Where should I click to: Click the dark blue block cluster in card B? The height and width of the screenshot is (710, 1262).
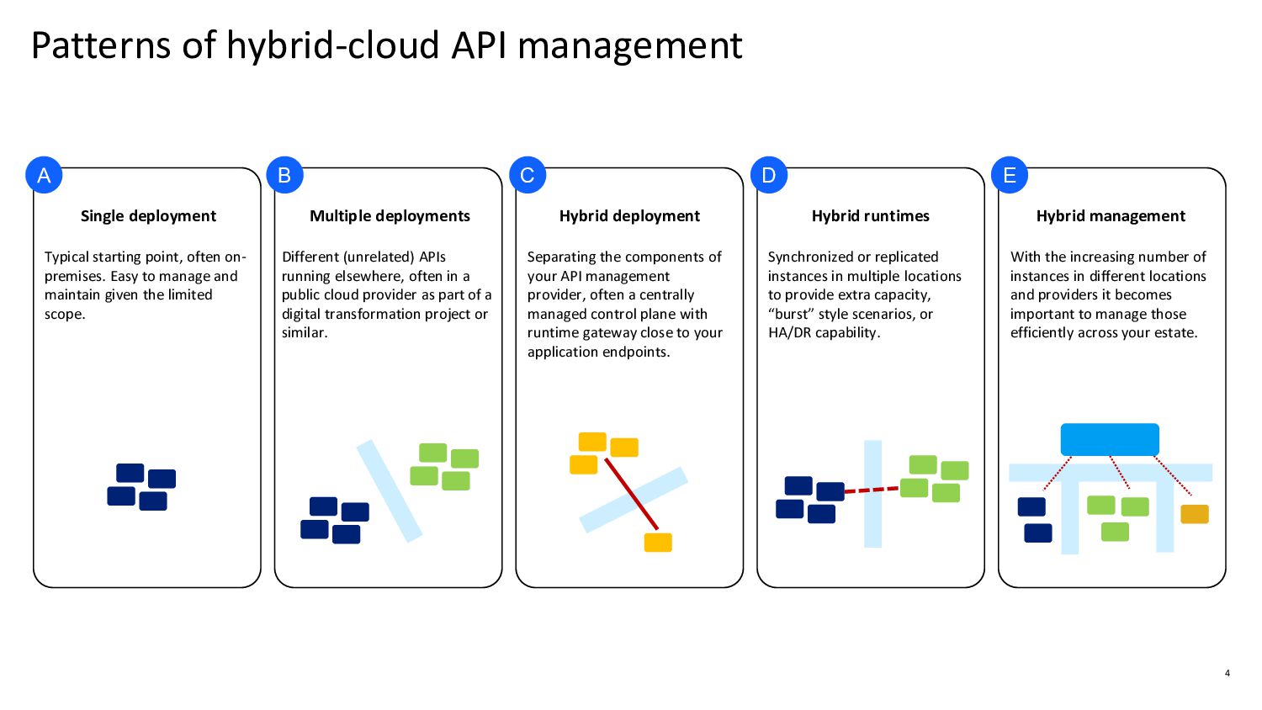click(x=335, y=520)
